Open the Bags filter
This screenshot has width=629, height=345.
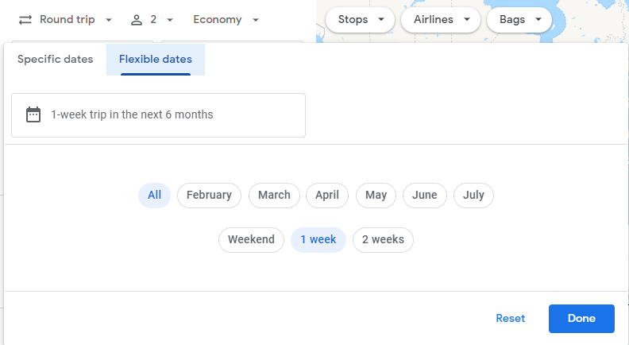[519, 20]
